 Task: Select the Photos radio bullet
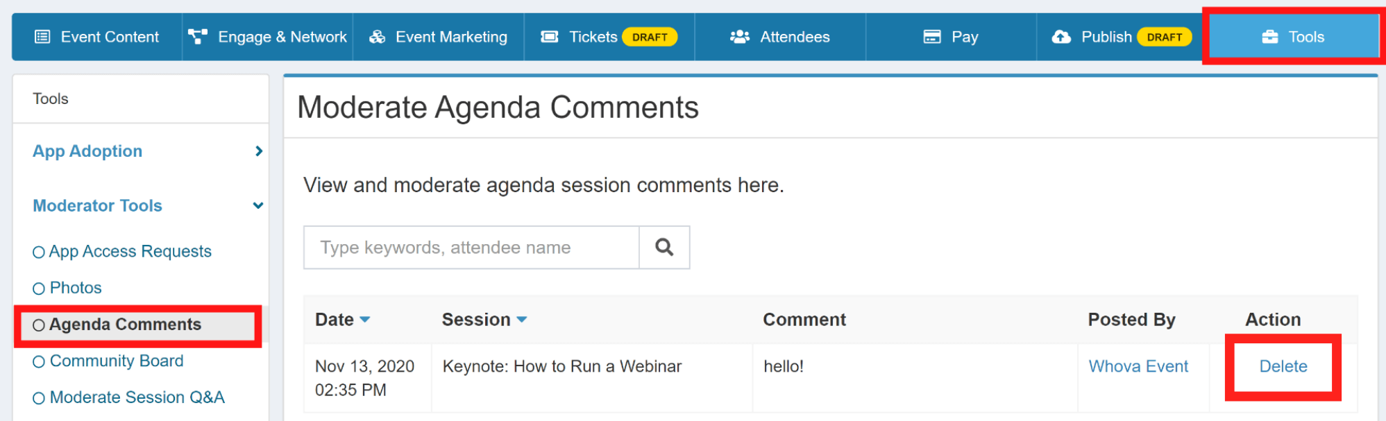tap(39, 289)
